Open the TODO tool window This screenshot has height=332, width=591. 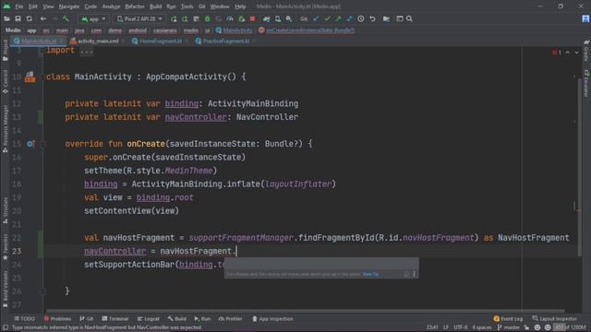pyautogui.click(x=24, y=319)
